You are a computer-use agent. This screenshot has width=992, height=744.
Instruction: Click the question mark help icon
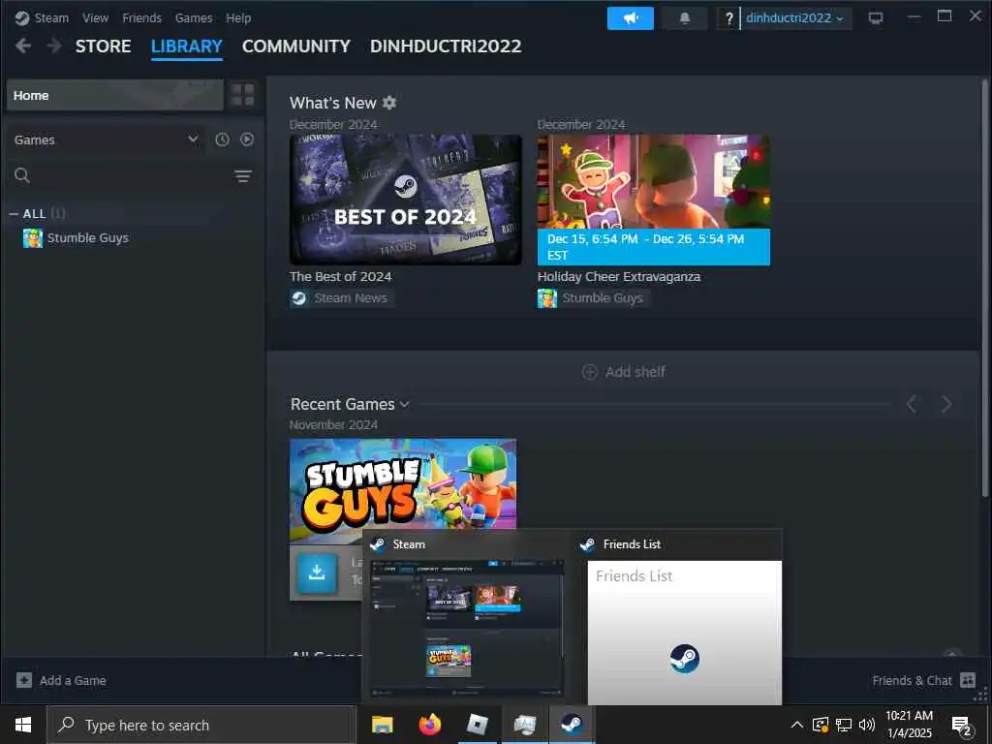click(728, 18)
